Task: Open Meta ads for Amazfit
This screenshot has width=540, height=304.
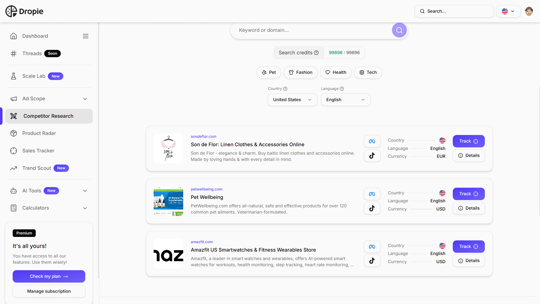Action: [x=372, y=247]
